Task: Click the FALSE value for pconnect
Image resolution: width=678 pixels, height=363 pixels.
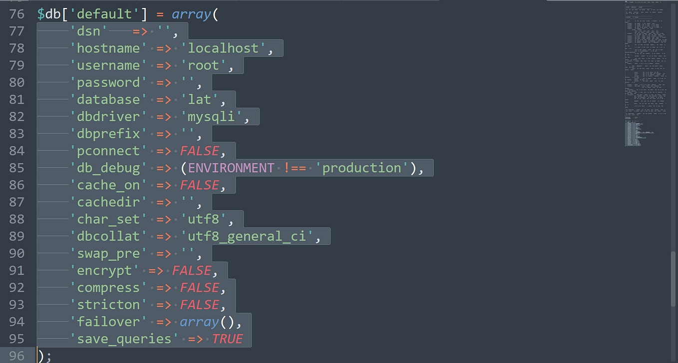Action: 199,151
